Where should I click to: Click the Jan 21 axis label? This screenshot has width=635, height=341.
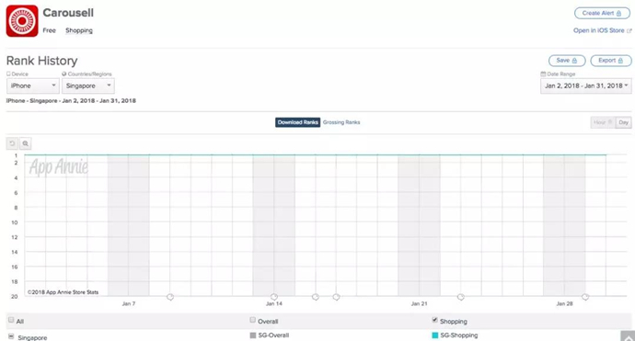(419, 303)
